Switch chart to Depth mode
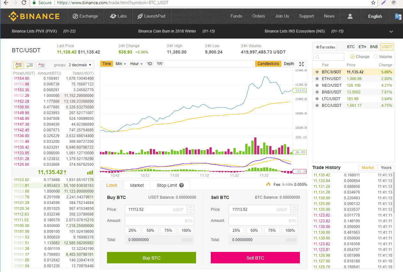Screen dimensions: 403x272 click(289, 64)
